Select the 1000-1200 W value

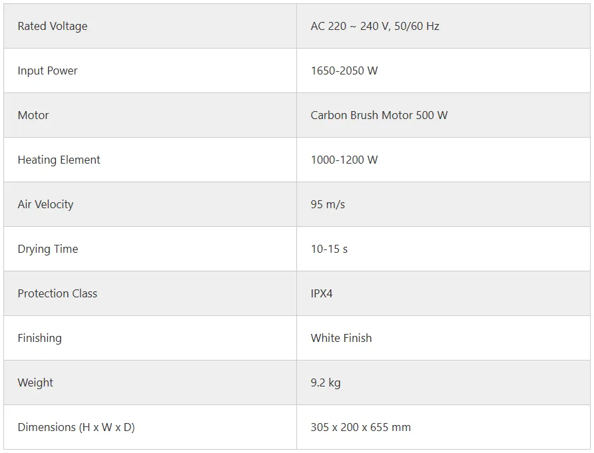point(344,160)
